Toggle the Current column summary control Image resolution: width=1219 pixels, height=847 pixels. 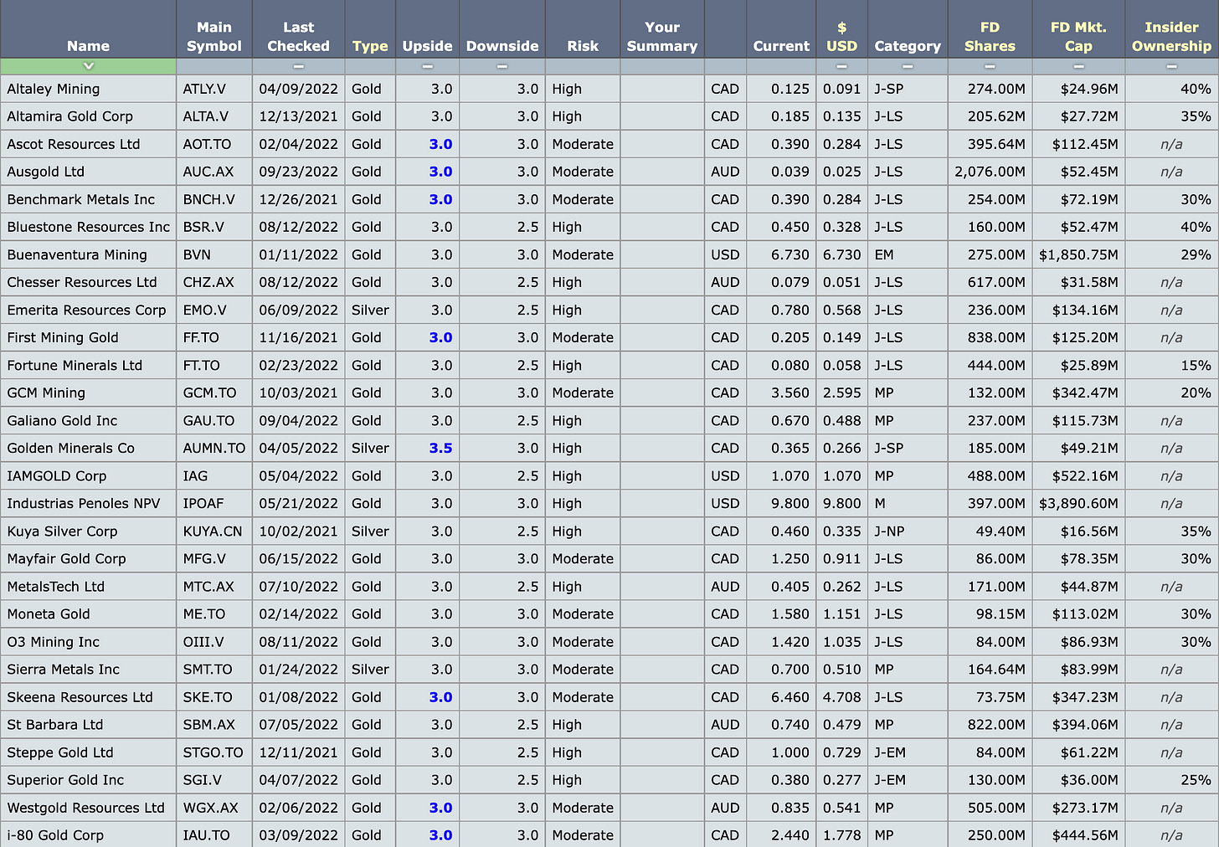tap(781, 66)
